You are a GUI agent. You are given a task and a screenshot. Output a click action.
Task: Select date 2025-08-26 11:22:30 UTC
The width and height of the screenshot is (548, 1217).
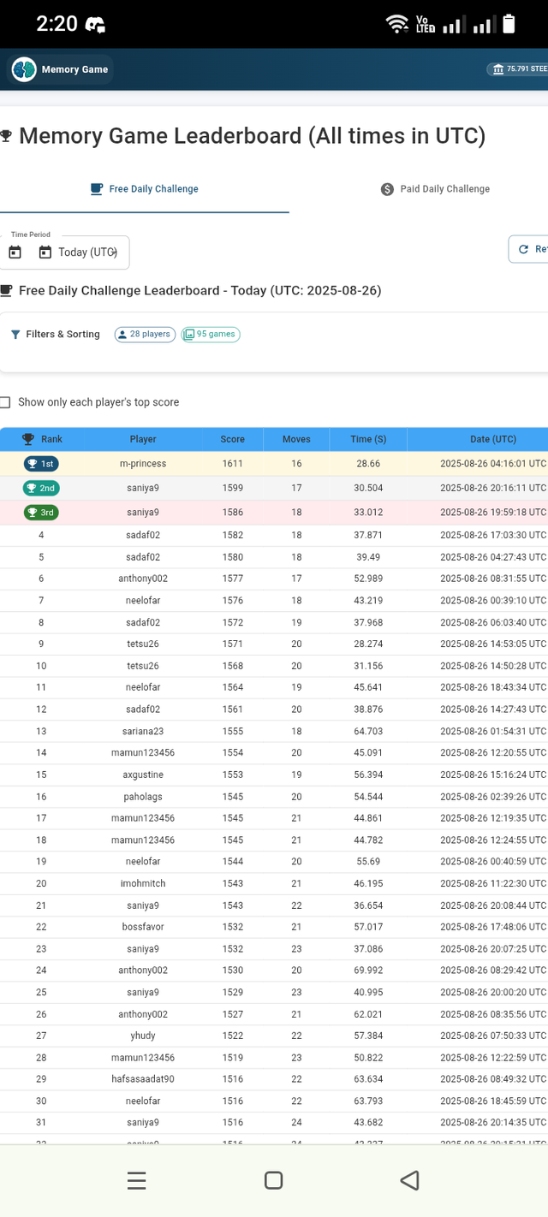[x=493, y=883]
